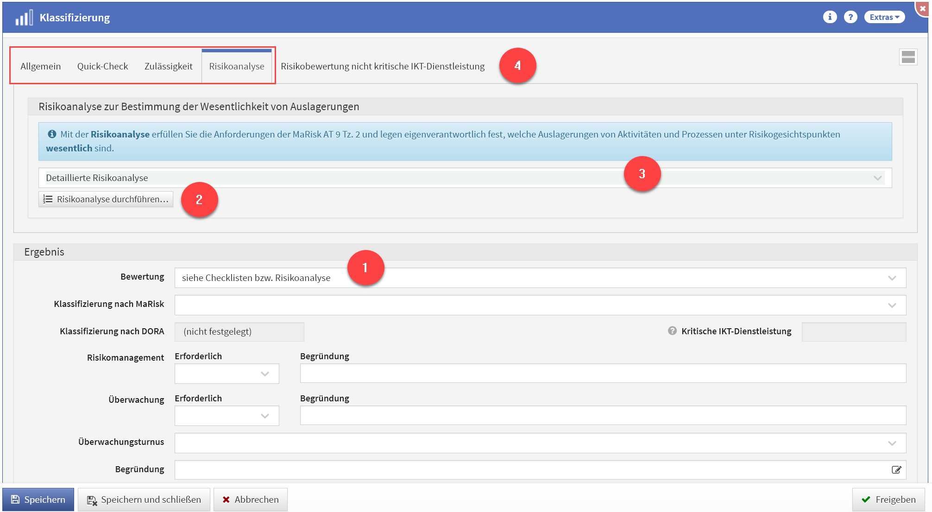Click the Klassifizierung bar chart icon
The height and width of the screenshot is (512, 932).
pos(24,18)
